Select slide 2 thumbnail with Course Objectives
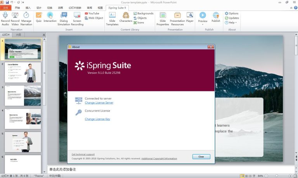The width and height of the screenshot is (298, 178). pyautogui.click(x=23, y=72)
